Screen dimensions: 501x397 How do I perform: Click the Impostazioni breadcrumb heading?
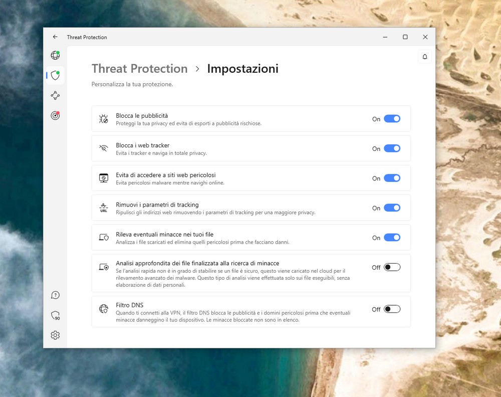[243, 69]
